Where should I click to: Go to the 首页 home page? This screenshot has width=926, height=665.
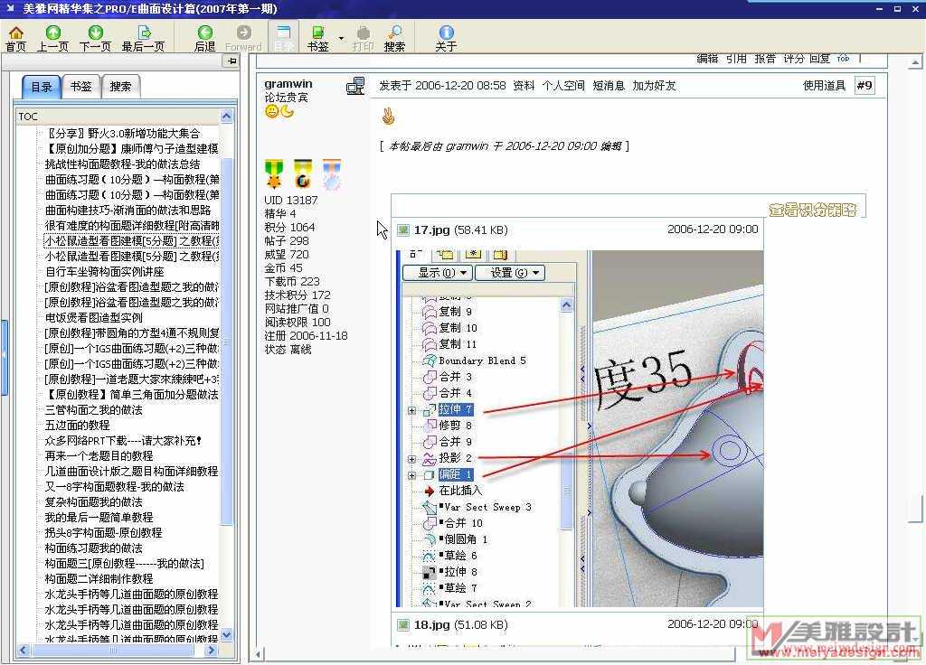point(16,38)
